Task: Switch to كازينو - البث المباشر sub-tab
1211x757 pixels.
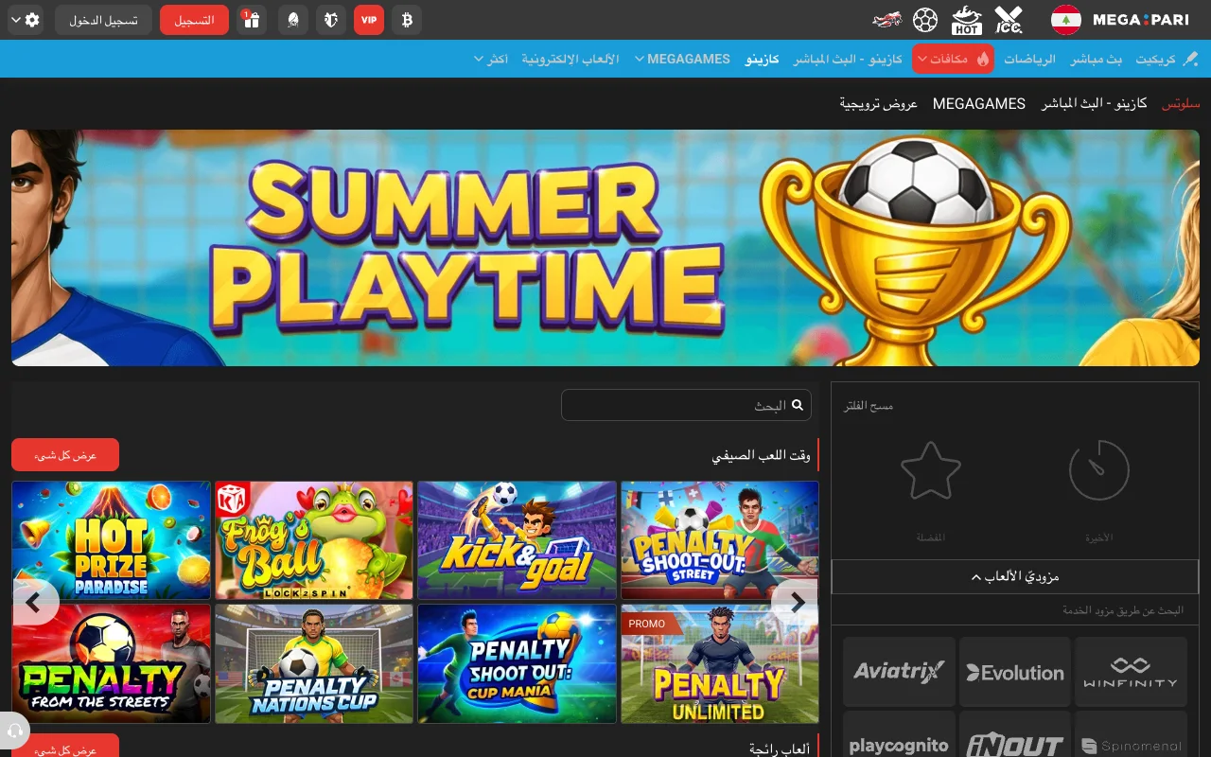Action: point(1095,103)
